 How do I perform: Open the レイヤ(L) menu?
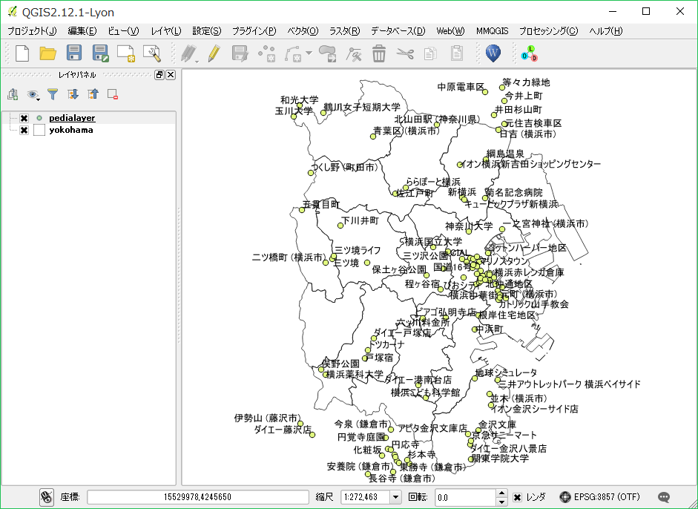[x=166, y=30]
